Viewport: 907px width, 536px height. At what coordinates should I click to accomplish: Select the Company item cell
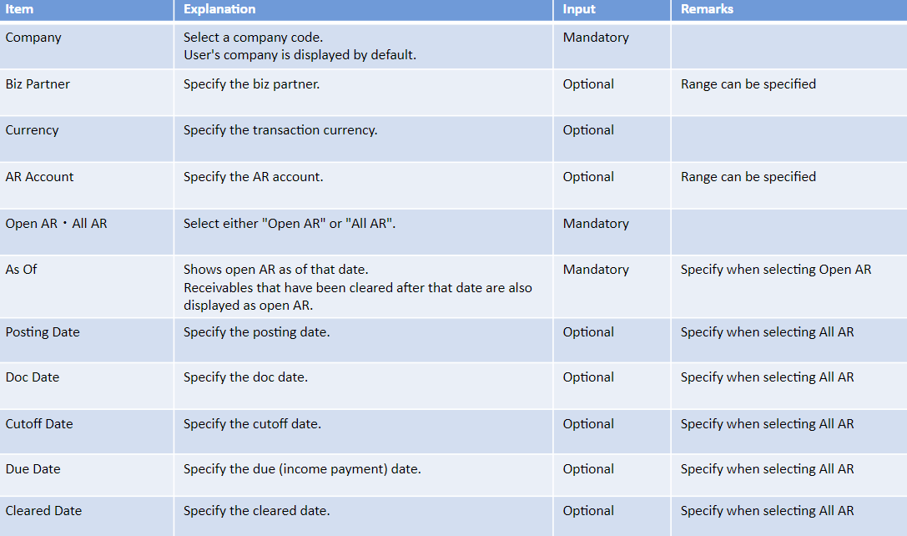[x=86, y=46]
